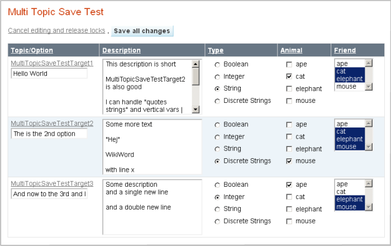Viewport: 391px width, 246px height.
Task: Select ape in second row Friend list
Action: [350, 124]
